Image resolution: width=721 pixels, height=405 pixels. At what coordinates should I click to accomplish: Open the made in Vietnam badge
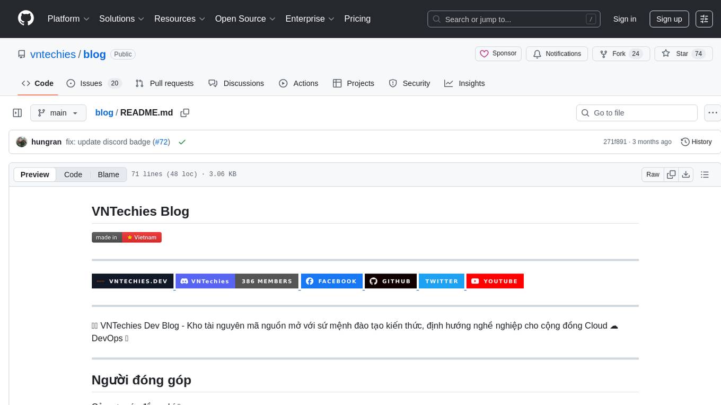[127, 237]
